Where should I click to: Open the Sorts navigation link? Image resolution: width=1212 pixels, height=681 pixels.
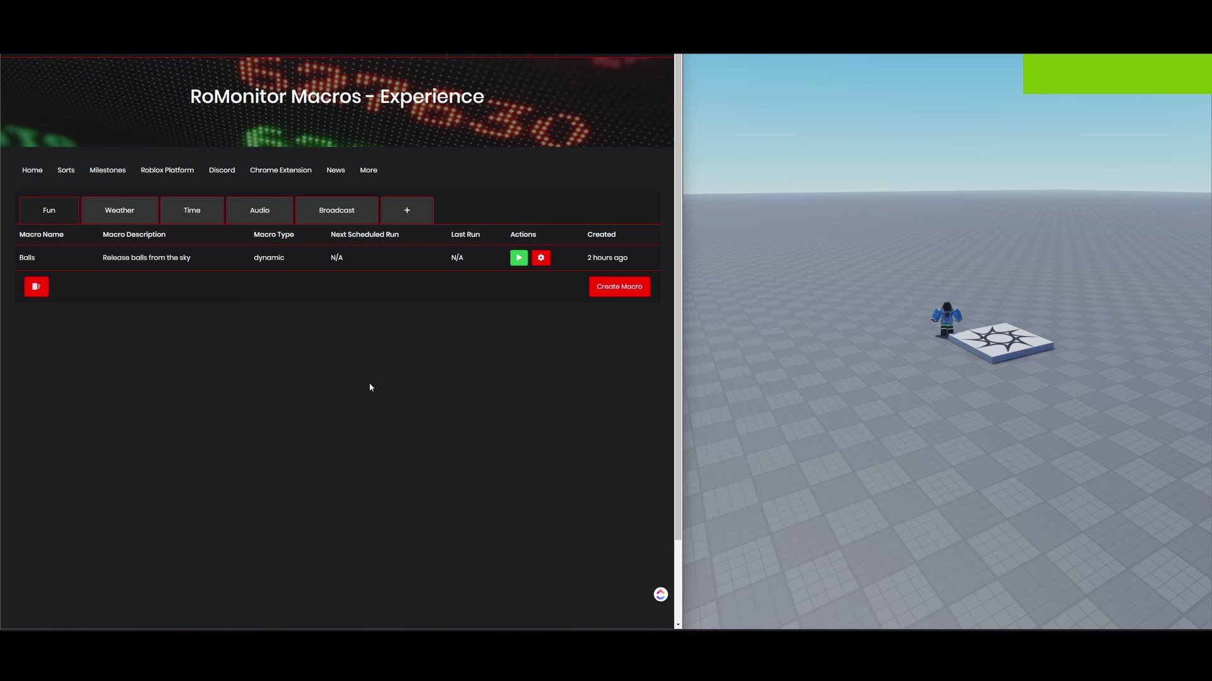[66, 170]
